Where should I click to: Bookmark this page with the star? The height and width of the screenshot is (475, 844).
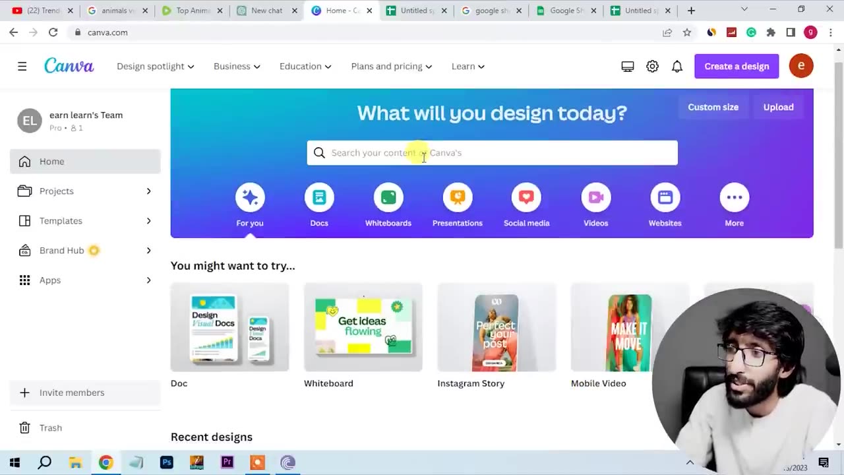click(x=687, y=32)
